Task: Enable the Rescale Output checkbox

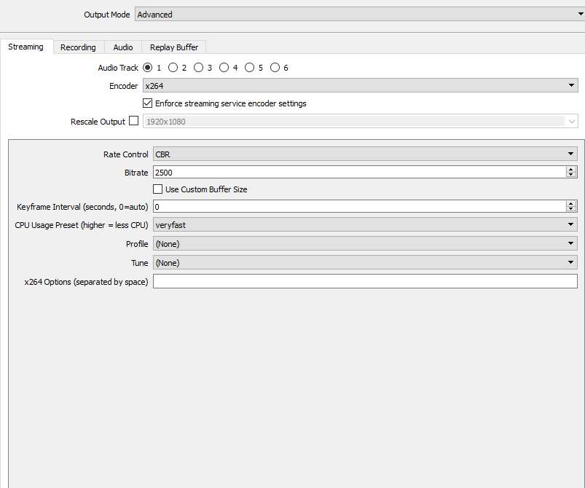Action: 133,120
